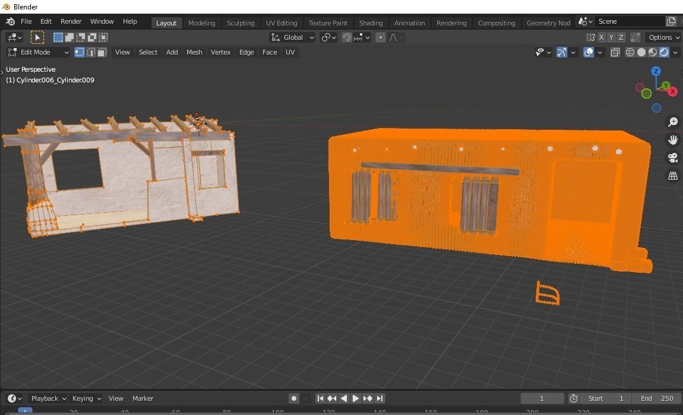Image resolution: width=683 pixels, height=415 pixels.
Task: Toggle viewport overlays
Action: (x=589, y=52)
